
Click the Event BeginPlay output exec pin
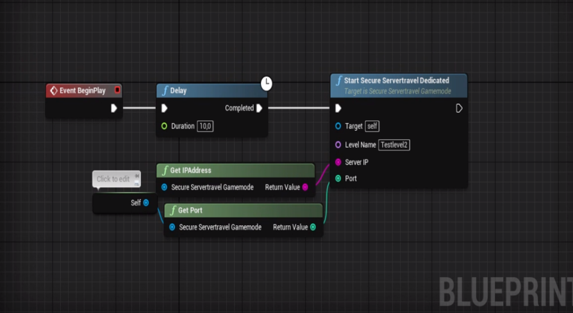coord(113,108)
